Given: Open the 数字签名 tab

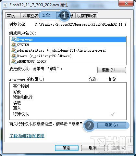Looking at the screenshot, I should [30, 16].
